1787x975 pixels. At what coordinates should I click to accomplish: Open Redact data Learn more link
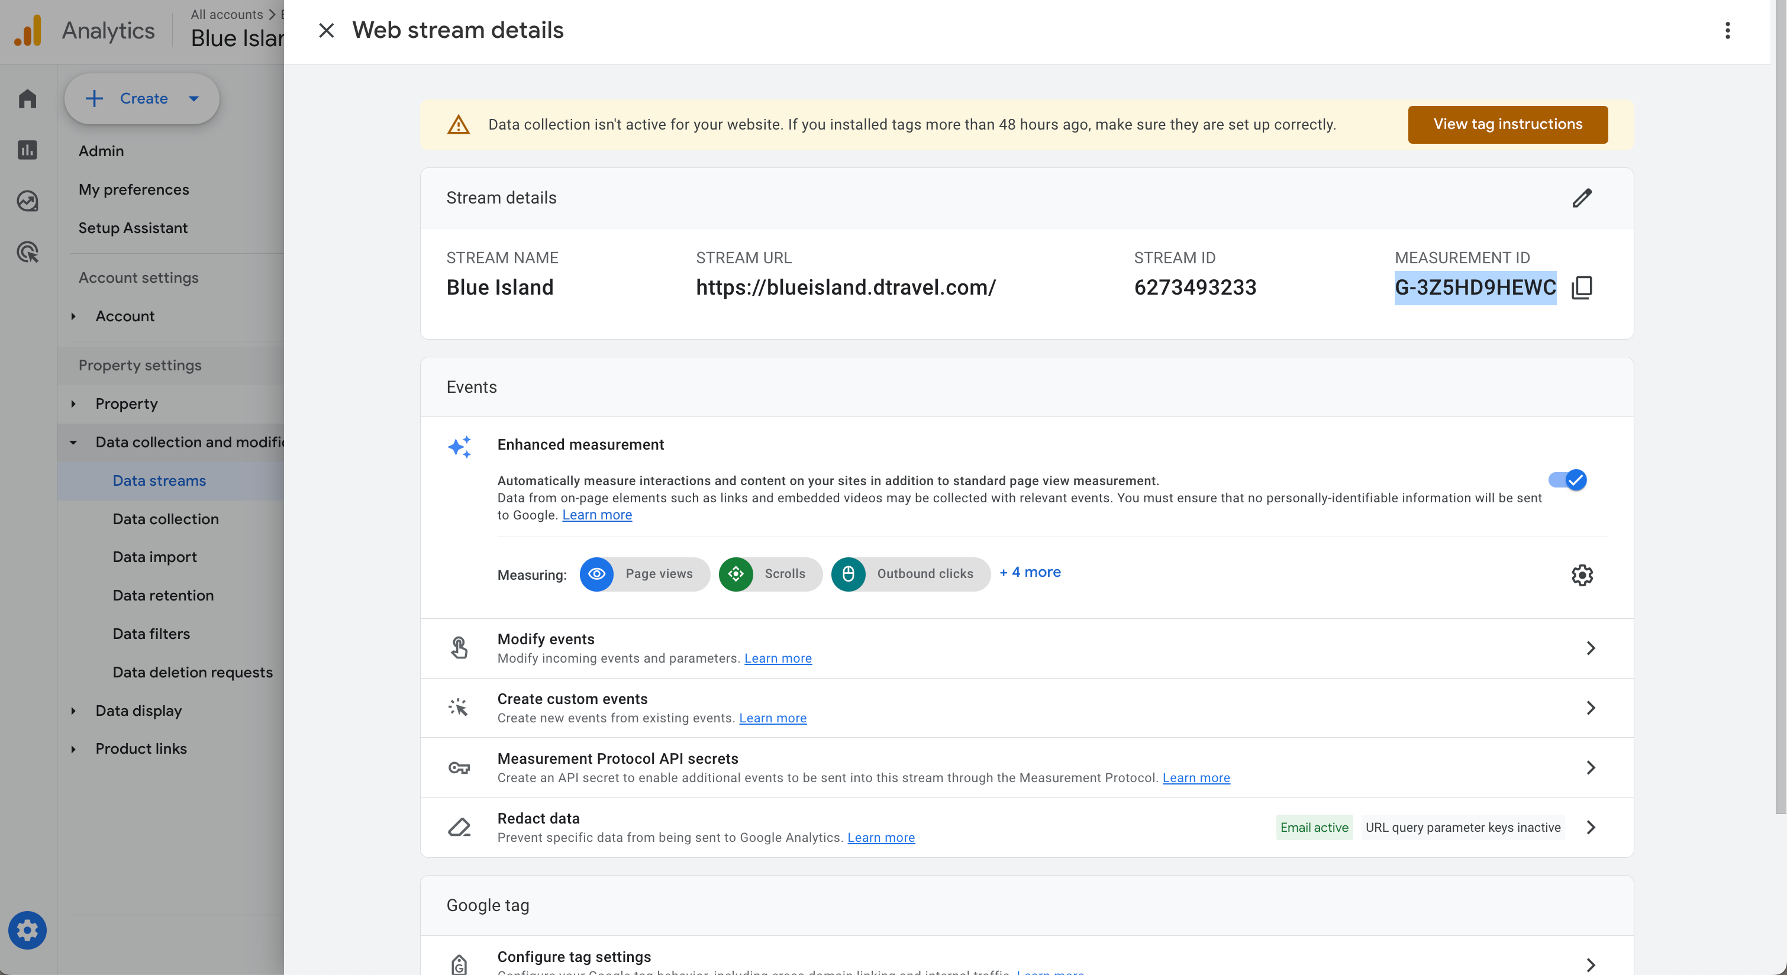point(881,837)
